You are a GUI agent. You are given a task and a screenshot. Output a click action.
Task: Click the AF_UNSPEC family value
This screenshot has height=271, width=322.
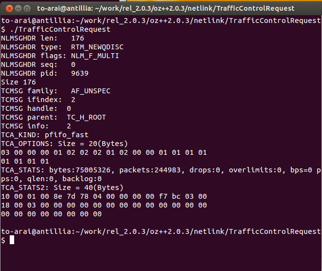[91, 91]
